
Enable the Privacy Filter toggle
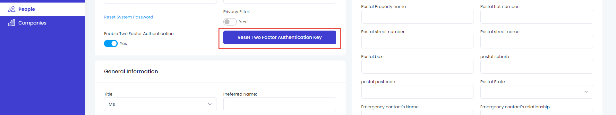(x=230, y=22)
